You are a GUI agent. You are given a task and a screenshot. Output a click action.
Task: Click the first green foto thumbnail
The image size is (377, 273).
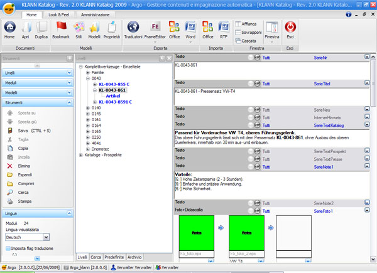coord(197,233)
